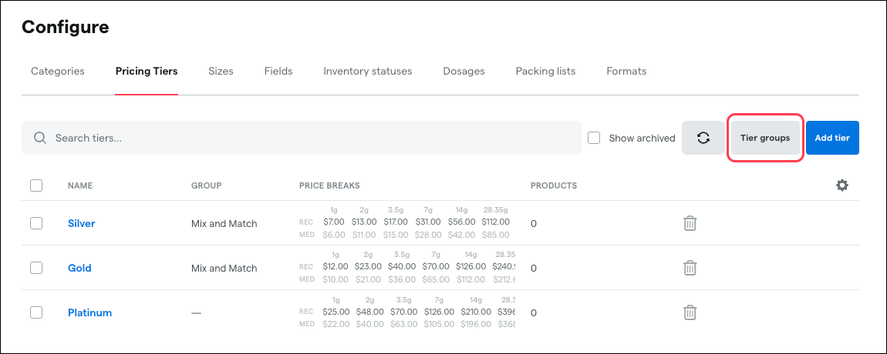The width and height of the screenshot is (887, 354).
Task: Click Mix and Match in Silver row
Action: [x=224, y=224]
